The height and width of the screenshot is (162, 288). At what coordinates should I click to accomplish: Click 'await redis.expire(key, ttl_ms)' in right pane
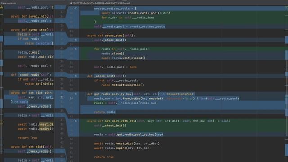point(121,148)
